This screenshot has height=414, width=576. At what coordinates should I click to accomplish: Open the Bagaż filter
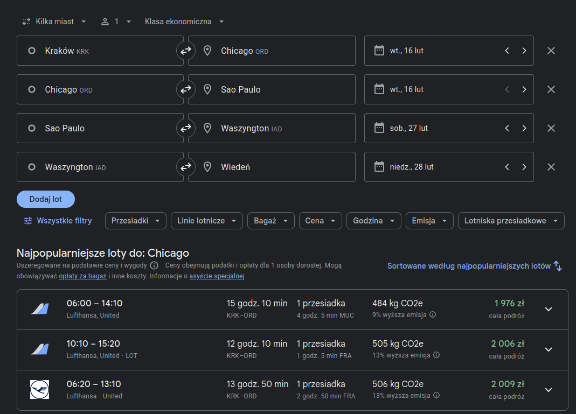click(x=270, y=221)
